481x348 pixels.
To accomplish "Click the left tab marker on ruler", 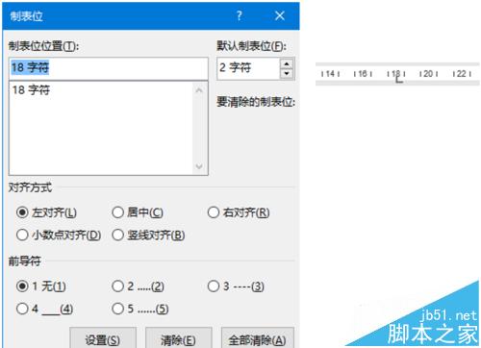I will pyautogui.click(x=398, y=79).
